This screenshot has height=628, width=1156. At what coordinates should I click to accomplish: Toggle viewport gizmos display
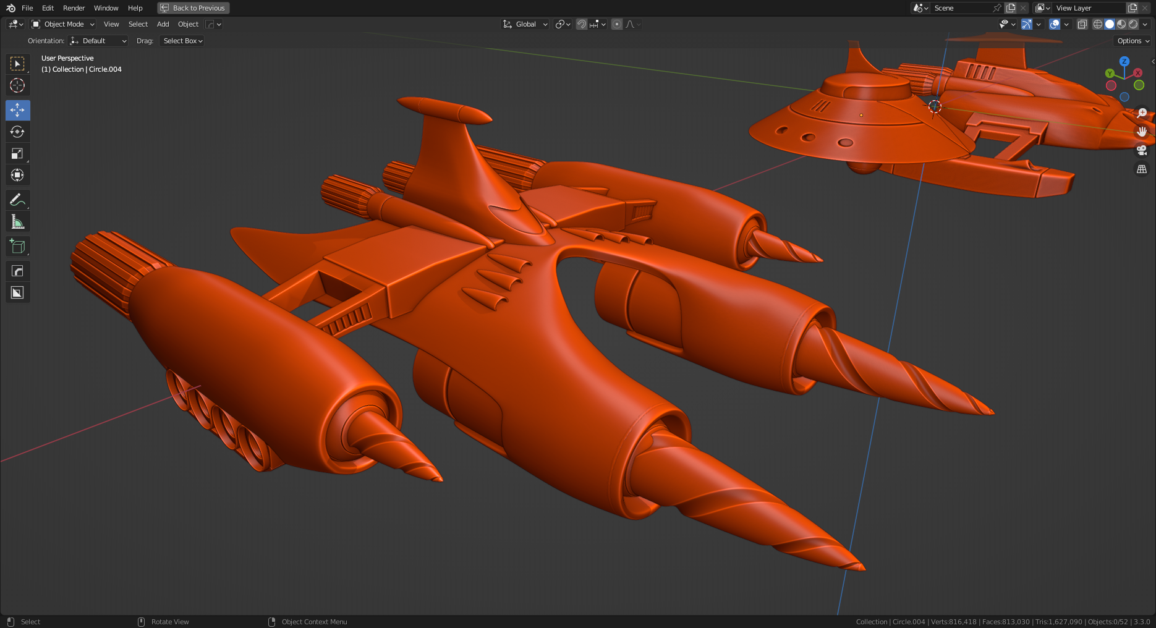(1027, 24)
